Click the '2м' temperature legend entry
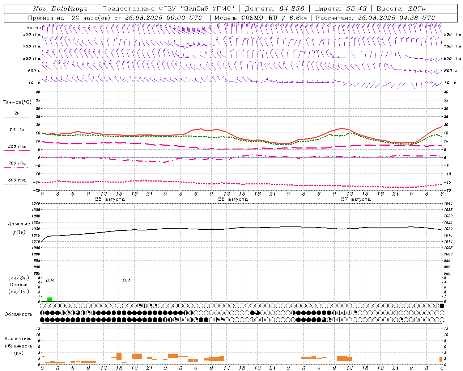The image size is (463, 371). 17,113
